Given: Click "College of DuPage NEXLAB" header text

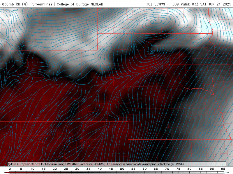Looking at the screenshot, I should point(80,4).
